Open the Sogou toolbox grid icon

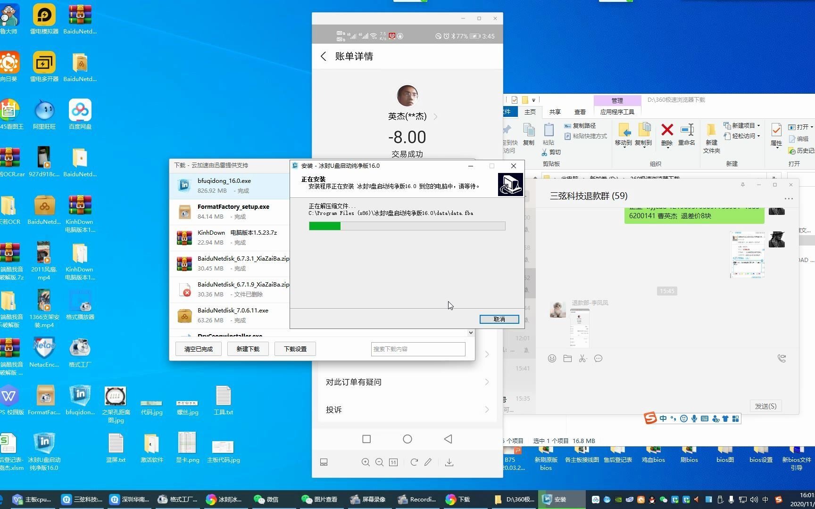click(736, 419)
